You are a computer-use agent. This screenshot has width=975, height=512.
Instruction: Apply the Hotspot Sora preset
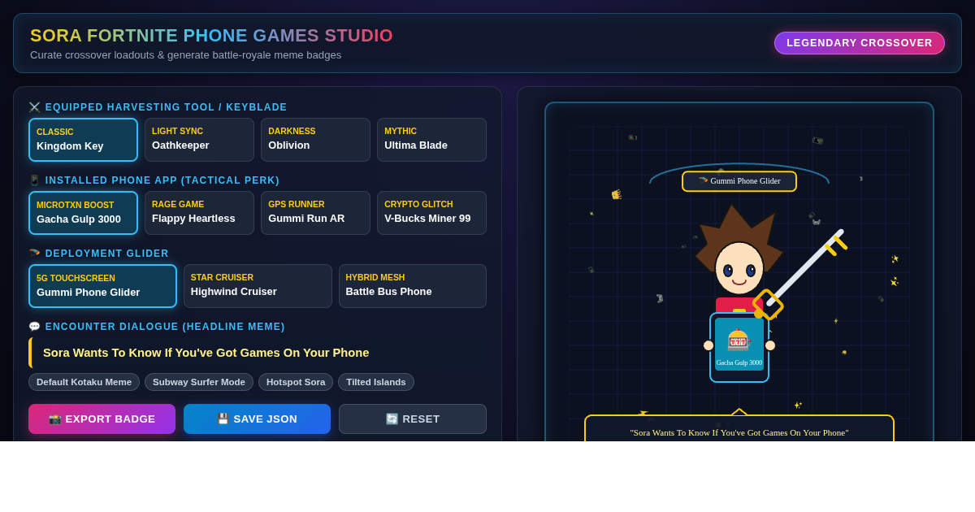click(296, 382)
